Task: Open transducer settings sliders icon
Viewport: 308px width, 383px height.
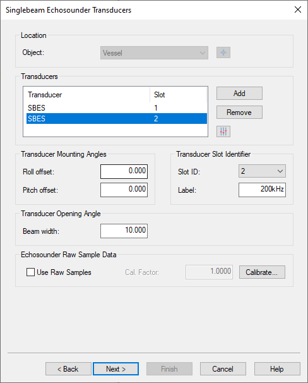Action: pos(223,131)
